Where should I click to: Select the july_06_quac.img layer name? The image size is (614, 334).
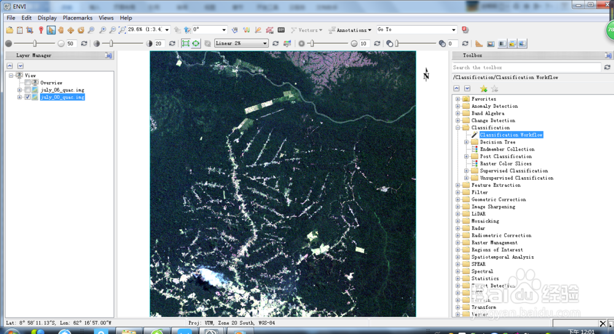(x=62, y=90)
